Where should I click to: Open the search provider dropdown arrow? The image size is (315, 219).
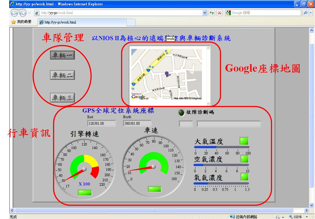pyautogui.click(x=311, y=13)
